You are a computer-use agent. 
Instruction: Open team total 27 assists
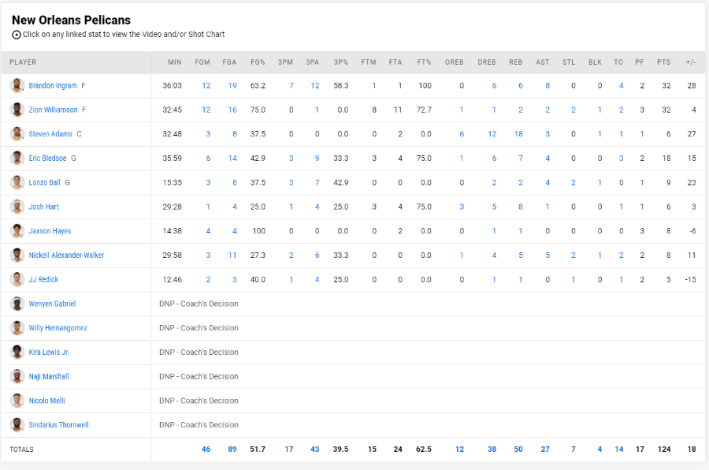pos(545,449)
